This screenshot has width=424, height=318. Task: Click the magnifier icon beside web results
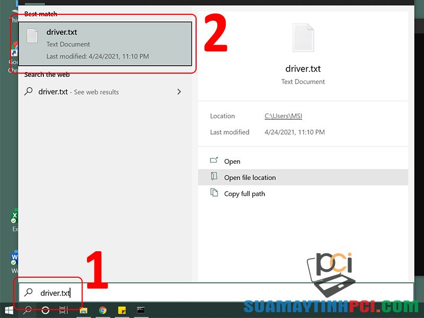click(29, 91)
